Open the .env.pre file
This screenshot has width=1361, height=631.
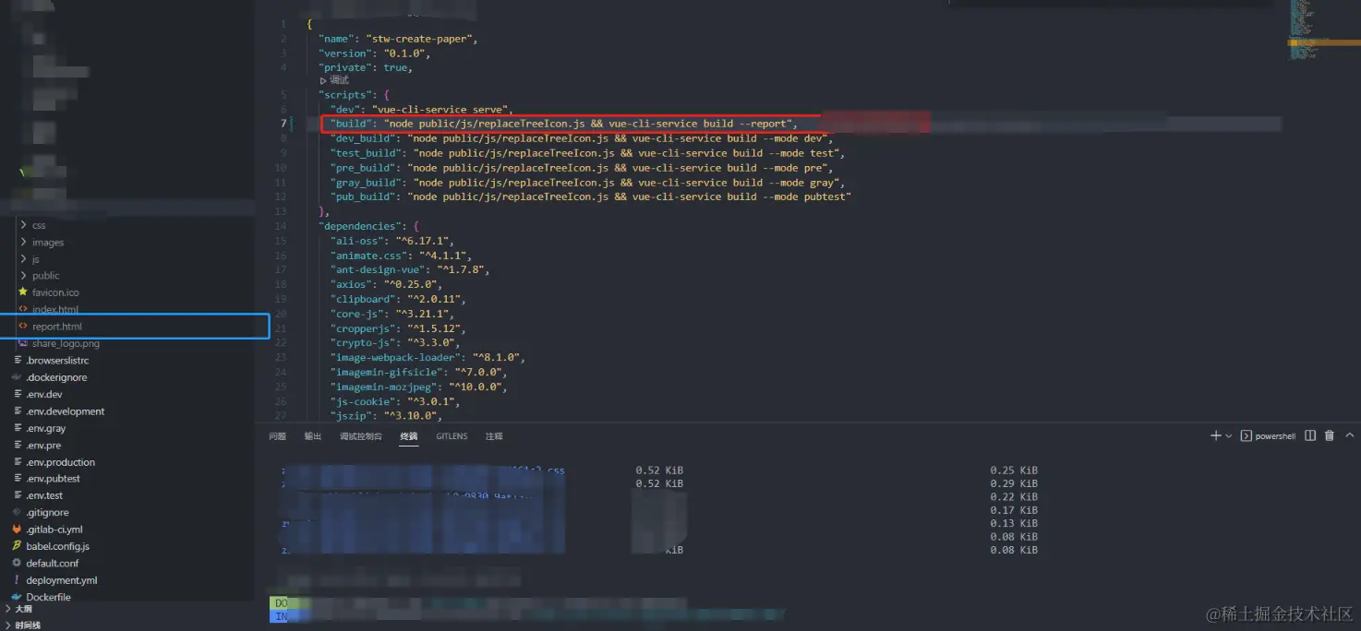pos(42,446)
